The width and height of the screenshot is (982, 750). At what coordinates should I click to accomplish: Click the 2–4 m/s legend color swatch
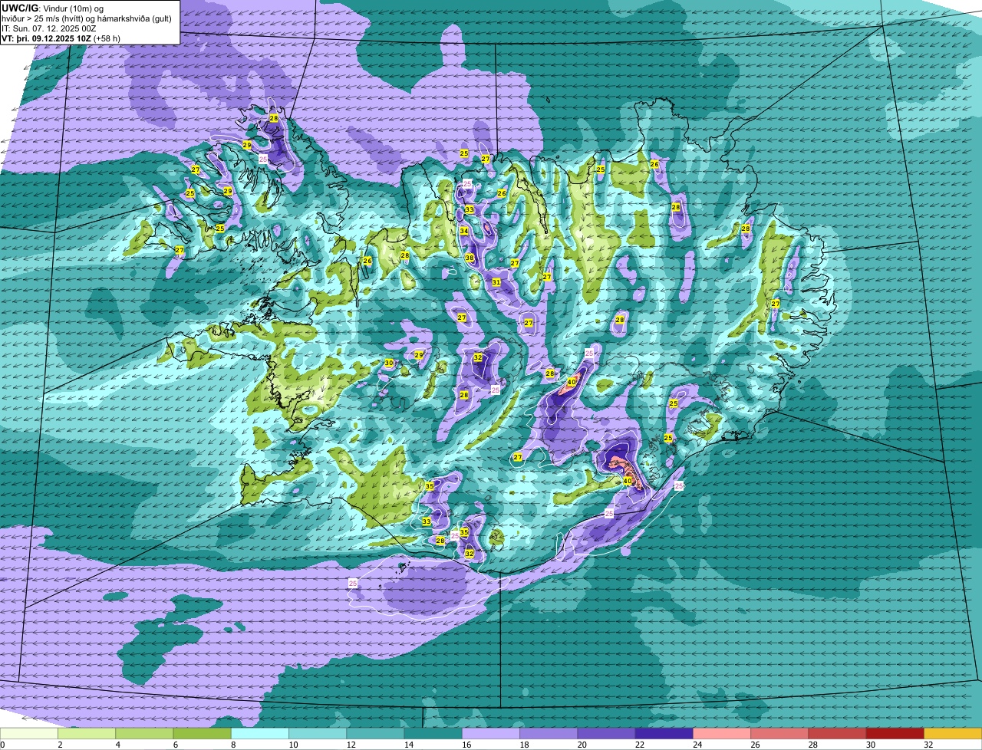pos(87,734)
